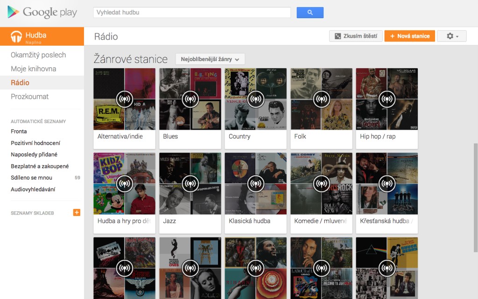Click the blue search magnifier button
This screenshot has width=478, height=299.
pyautogui.click(x=310, y=13)
